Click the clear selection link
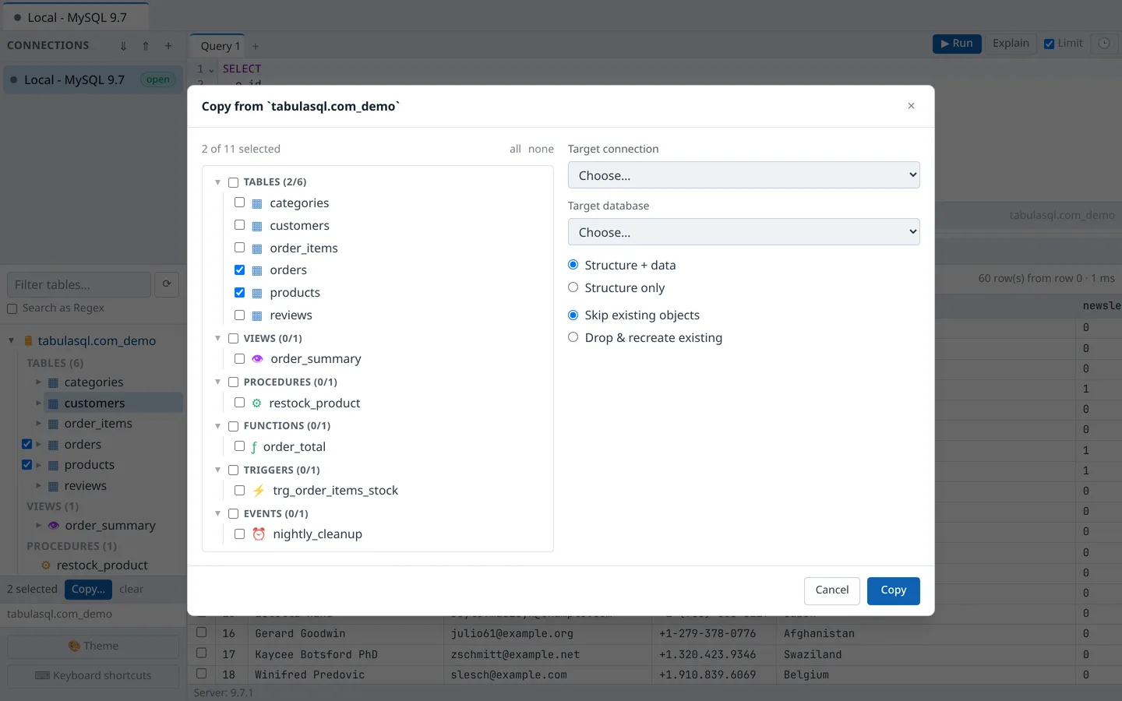This screenshot has width=1122, height=701. (131, 590)
